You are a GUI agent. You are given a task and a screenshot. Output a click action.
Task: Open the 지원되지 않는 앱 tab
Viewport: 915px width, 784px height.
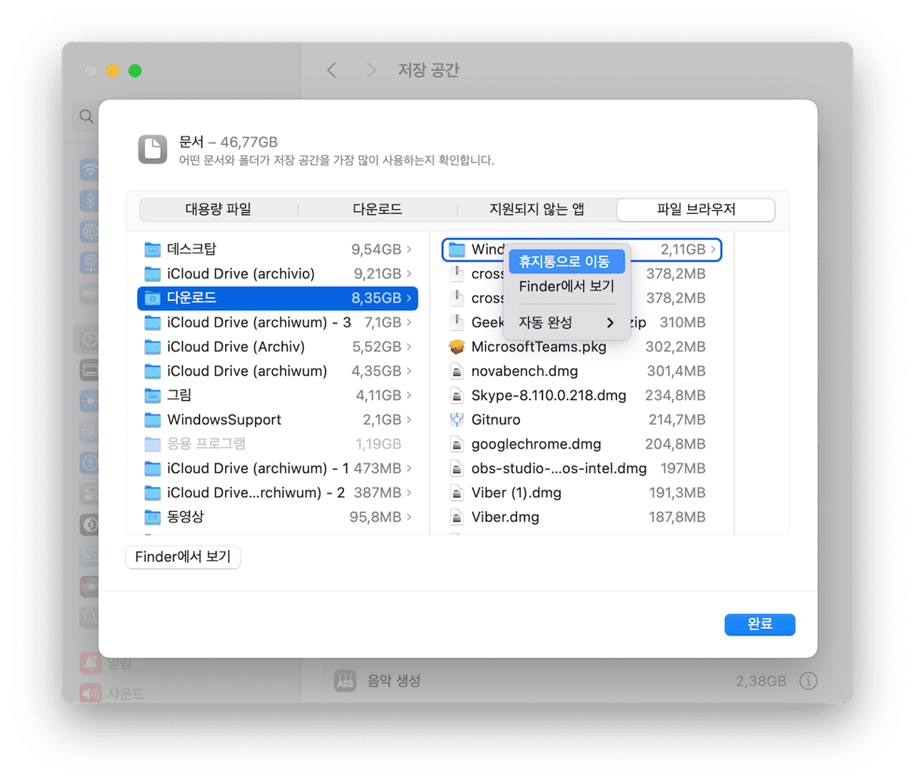click(537, 209)
